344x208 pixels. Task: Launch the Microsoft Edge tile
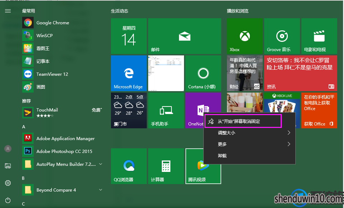(129, 73)
